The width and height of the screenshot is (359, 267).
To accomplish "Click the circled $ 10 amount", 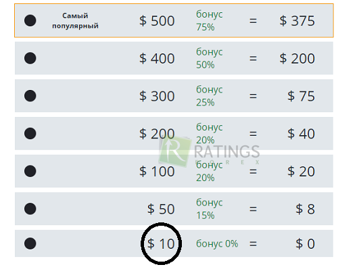I will click(x=161, y=243).
